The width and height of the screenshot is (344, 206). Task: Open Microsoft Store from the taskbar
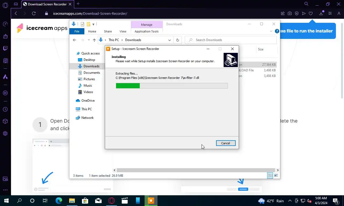tap(85, 201)
